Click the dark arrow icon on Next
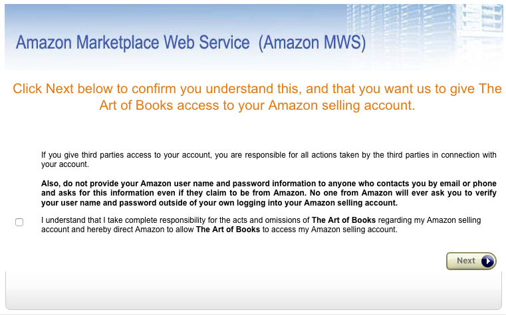This screenshot has width=506, height=316. 487,261
